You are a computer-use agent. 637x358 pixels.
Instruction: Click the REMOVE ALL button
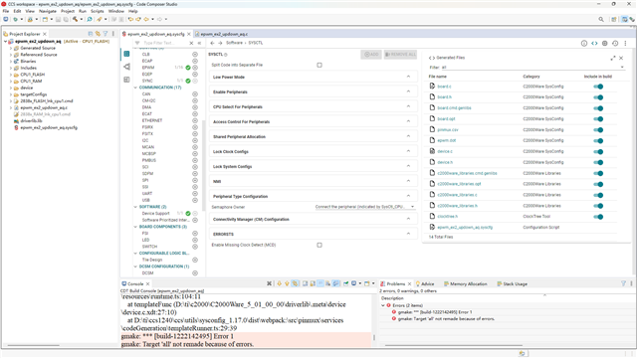[x=400, y=54]
